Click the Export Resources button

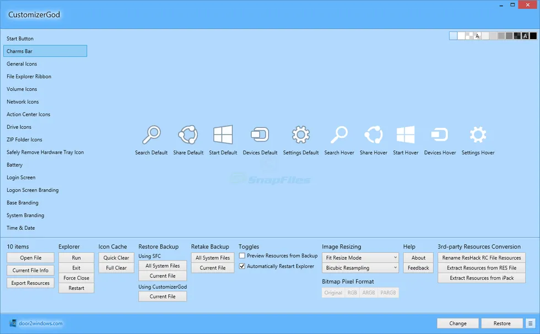coord(31,283)
